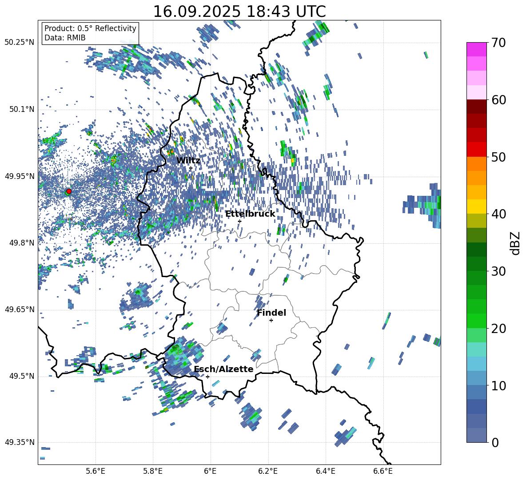Click the 49.35°N latitude tick label
526x480 pixels.
tap(20, 442)
